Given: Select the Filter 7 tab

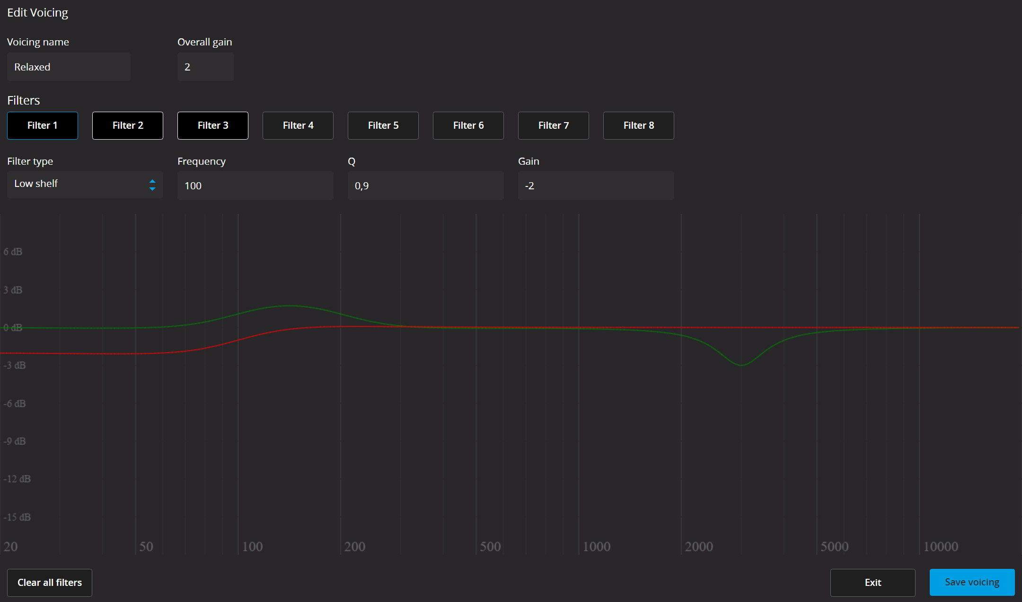Looking at the screenshot, I should click(x=553, y=124).
